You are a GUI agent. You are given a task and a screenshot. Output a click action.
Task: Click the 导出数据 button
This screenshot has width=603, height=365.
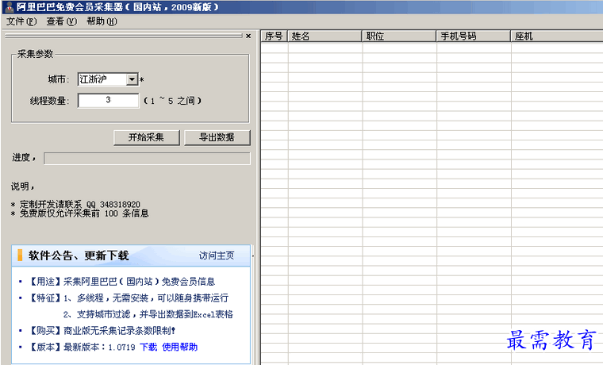click(x=217, y=137)
